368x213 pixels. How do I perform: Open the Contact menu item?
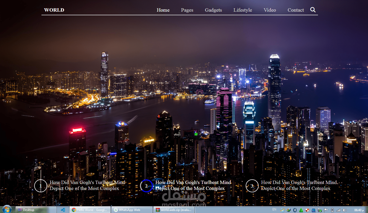[x=296, y=10]
